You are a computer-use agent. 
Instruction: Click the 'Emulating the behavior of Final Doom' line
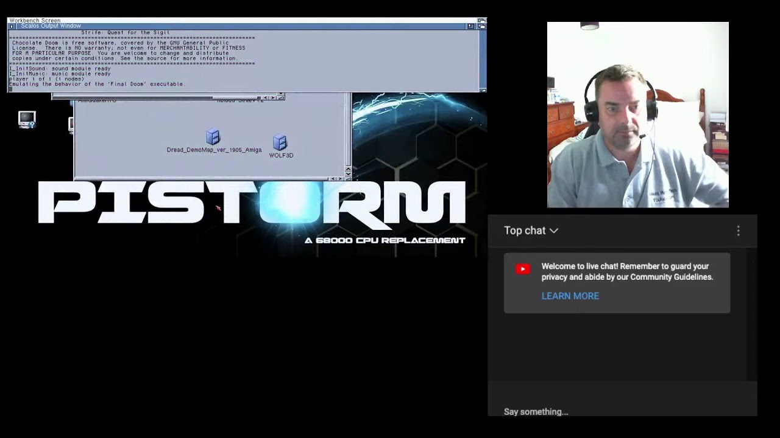[x=97, y=84]
